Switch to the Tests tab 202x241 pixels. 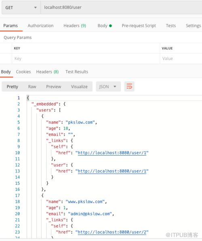click(171, 26)
